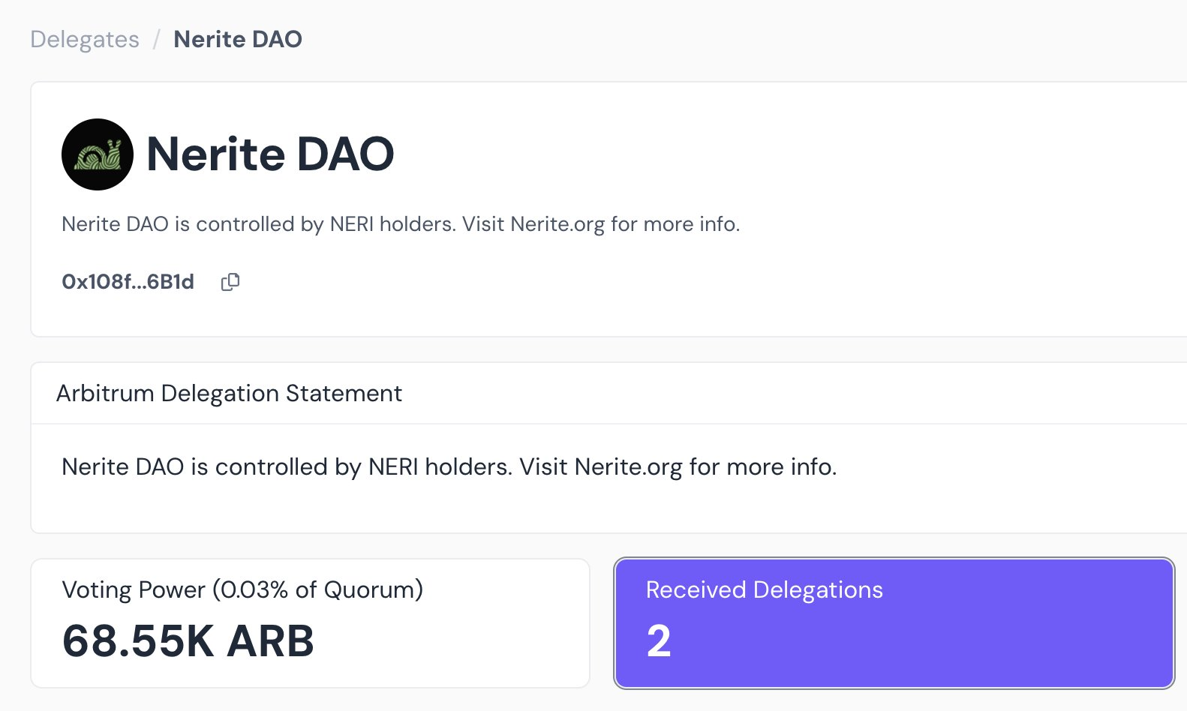The image size is (1187, 711).
Task: Click the breadcrumb slash separator
Action: (156, 39)
